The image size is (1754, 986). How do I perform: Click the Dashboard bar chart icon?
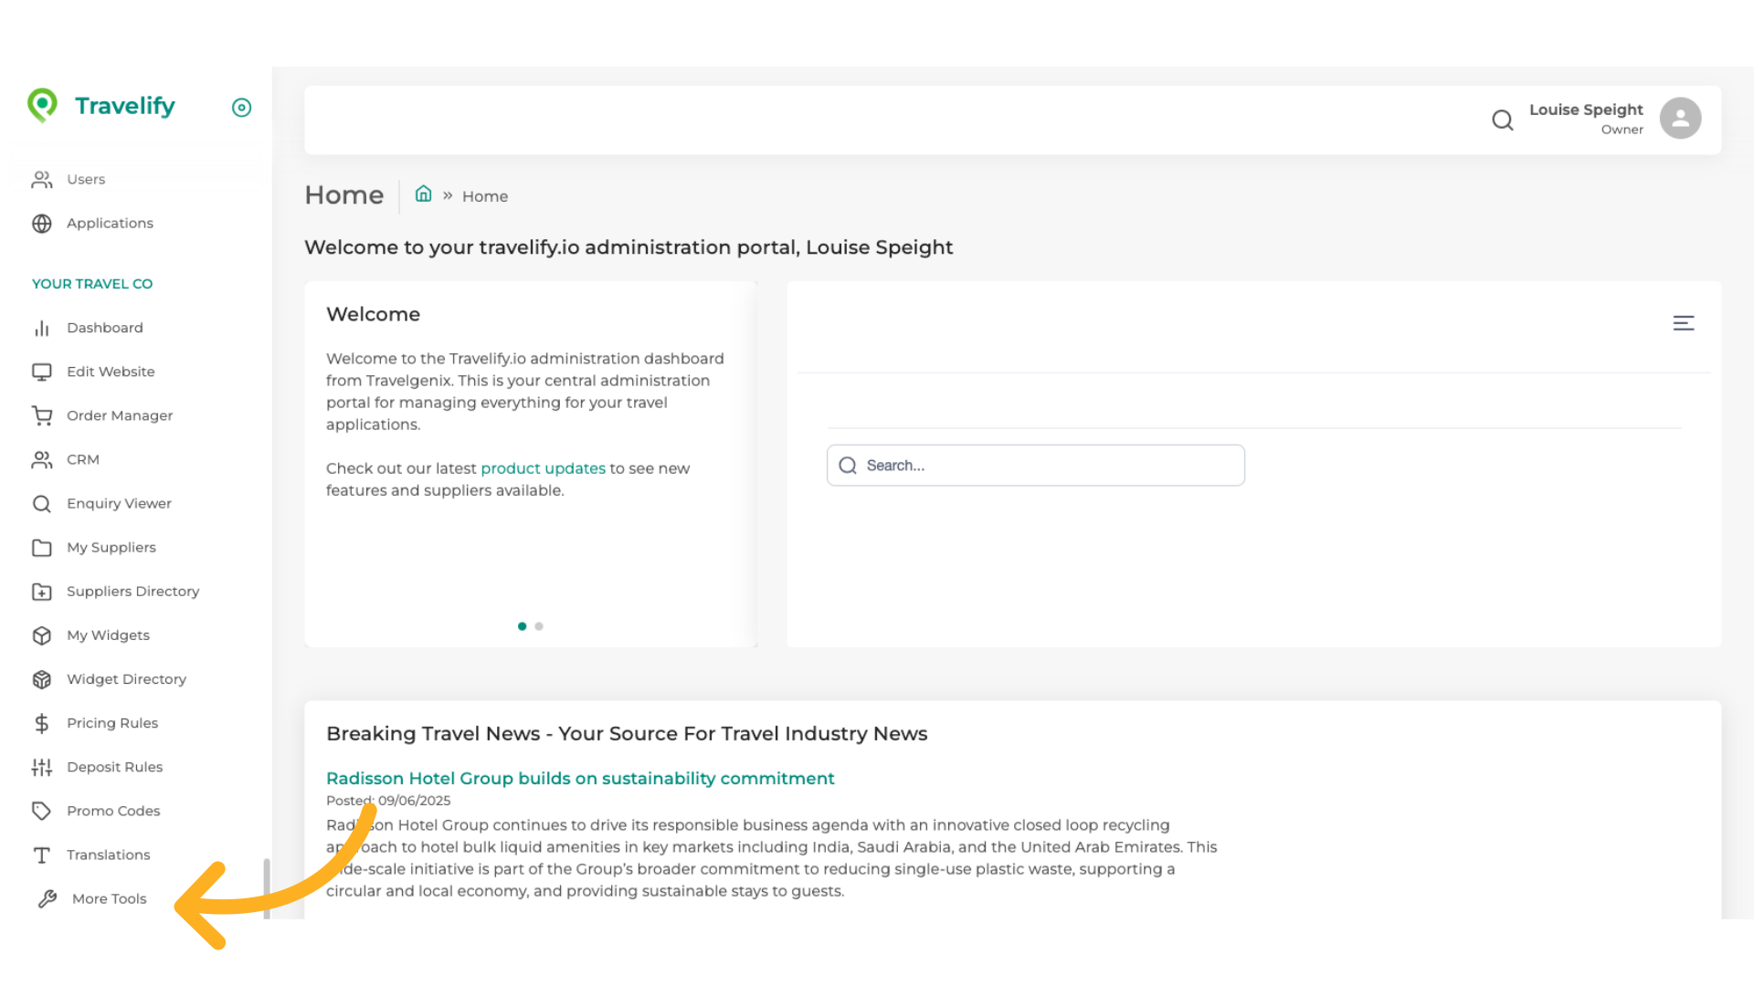click(x=42, y=329)
